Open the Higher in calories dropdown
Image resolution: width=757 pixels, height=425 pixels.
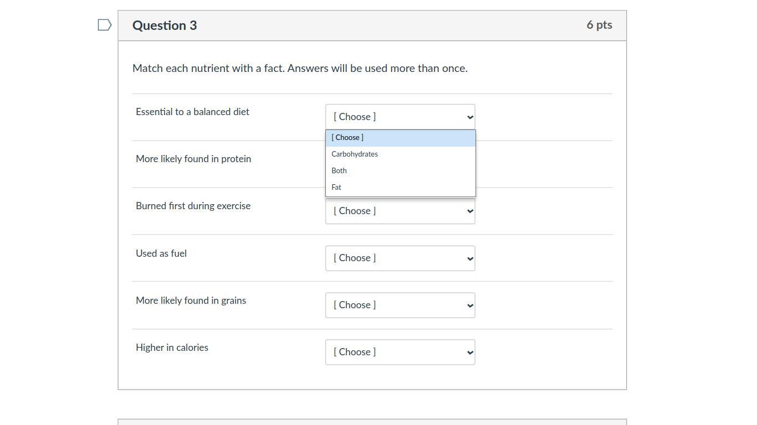click(400, 353)
